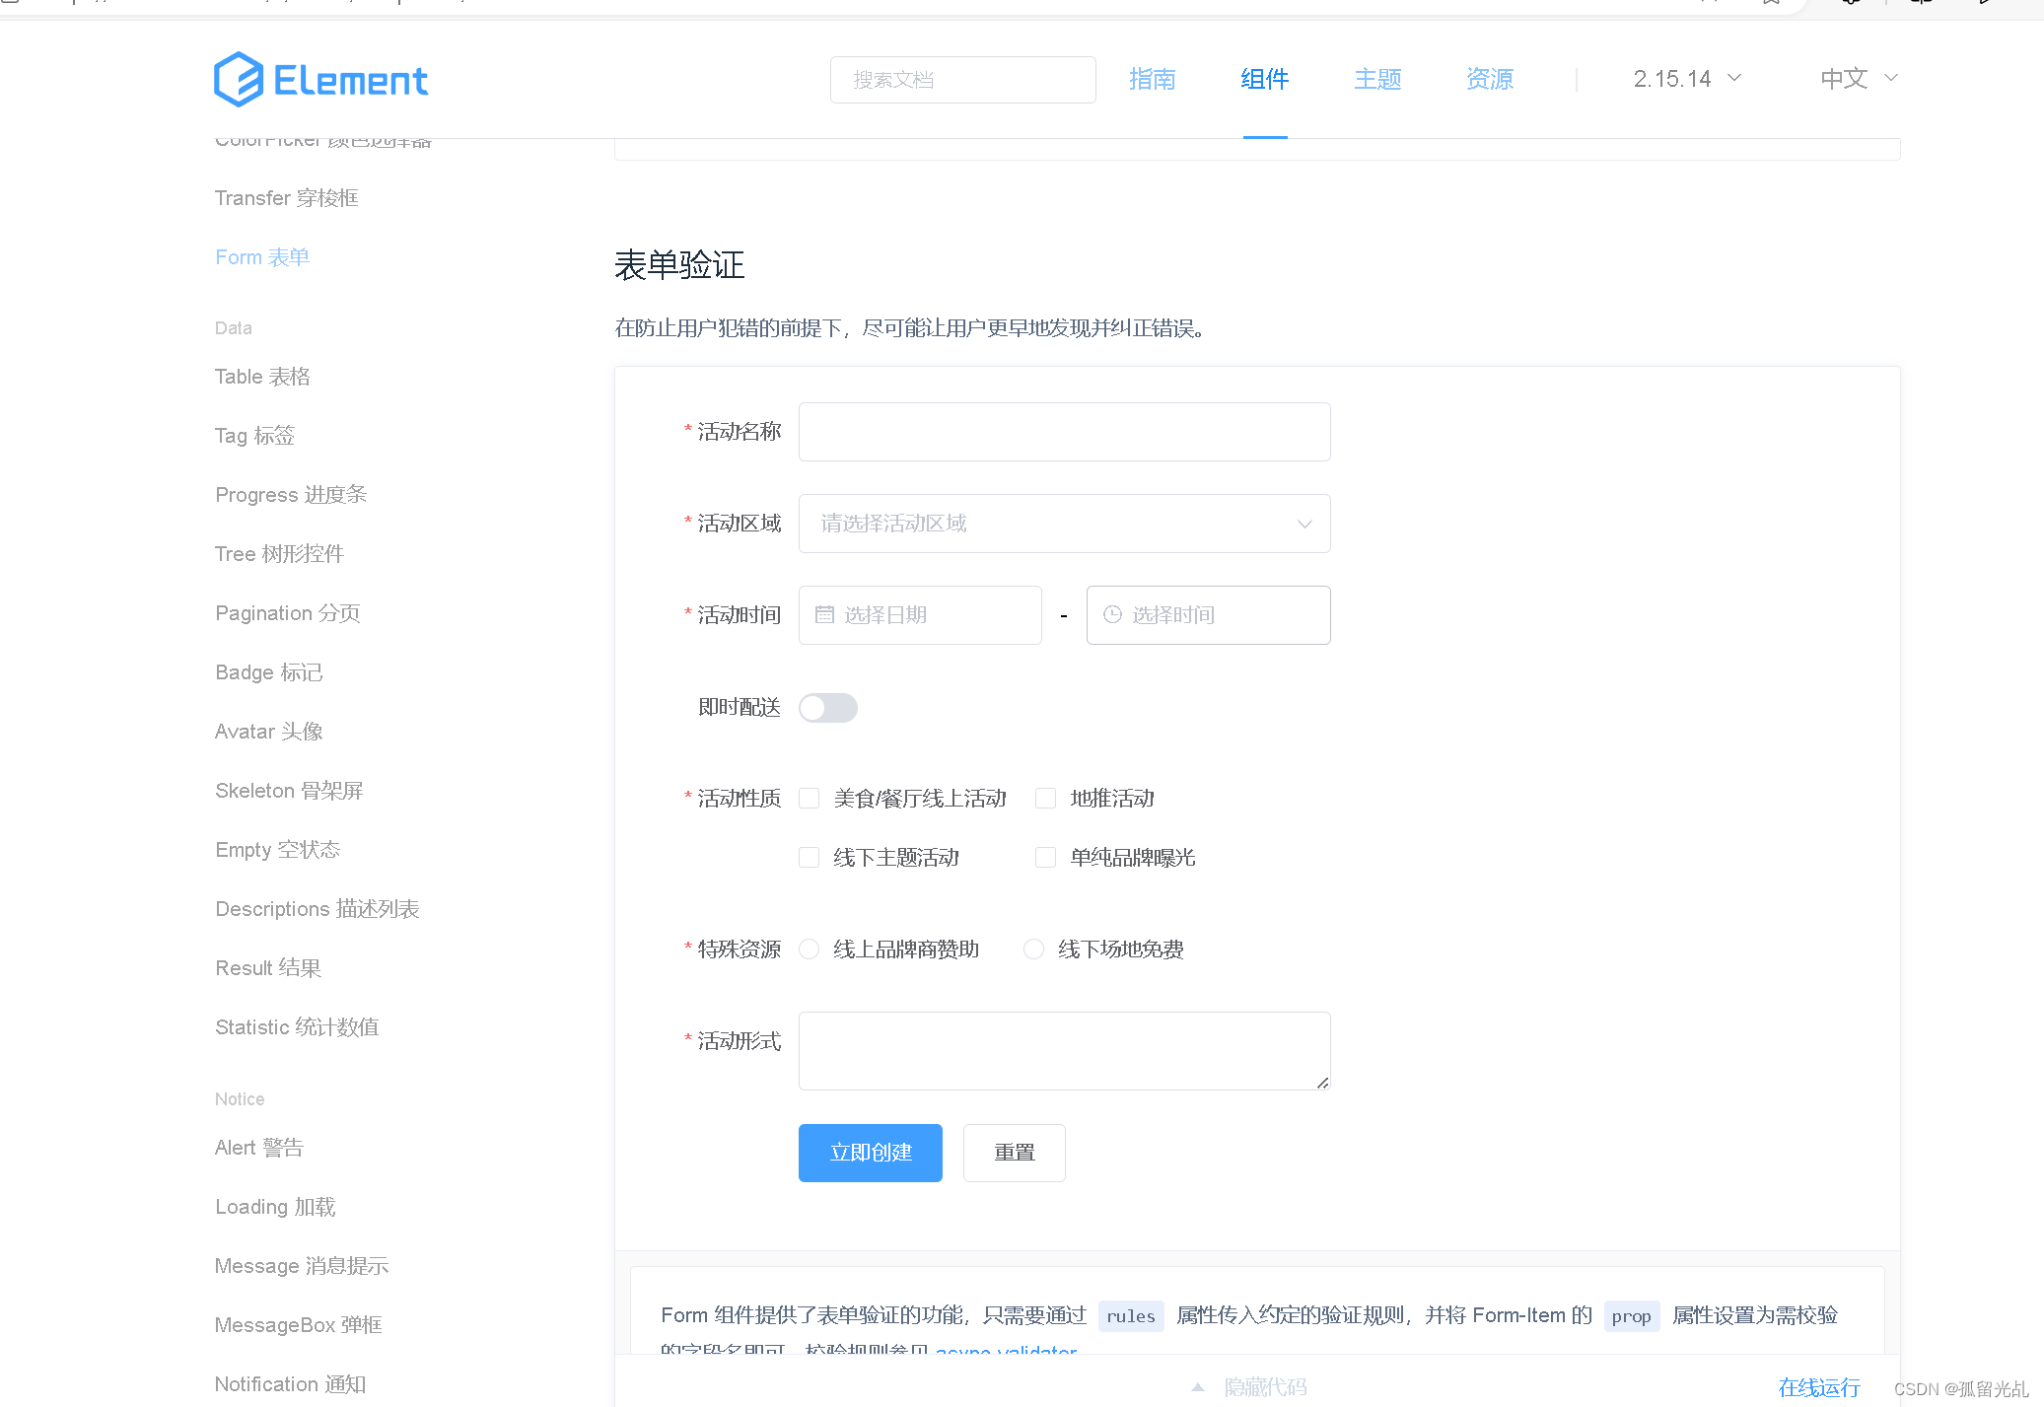Open the 中文 language dropdown
Image resolution: width=2044 pixels, height=1407 pixels.
coord(1859,79)
